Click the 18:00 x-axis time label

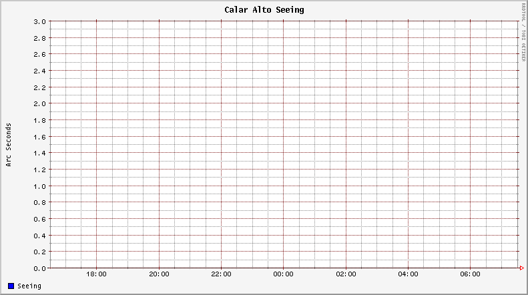(x=96, y=274)
